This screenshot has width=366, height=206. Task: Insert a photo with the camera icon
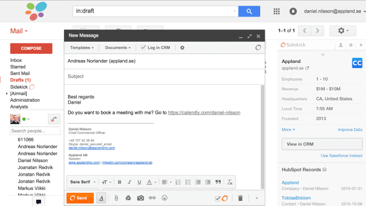coord(140,198)
